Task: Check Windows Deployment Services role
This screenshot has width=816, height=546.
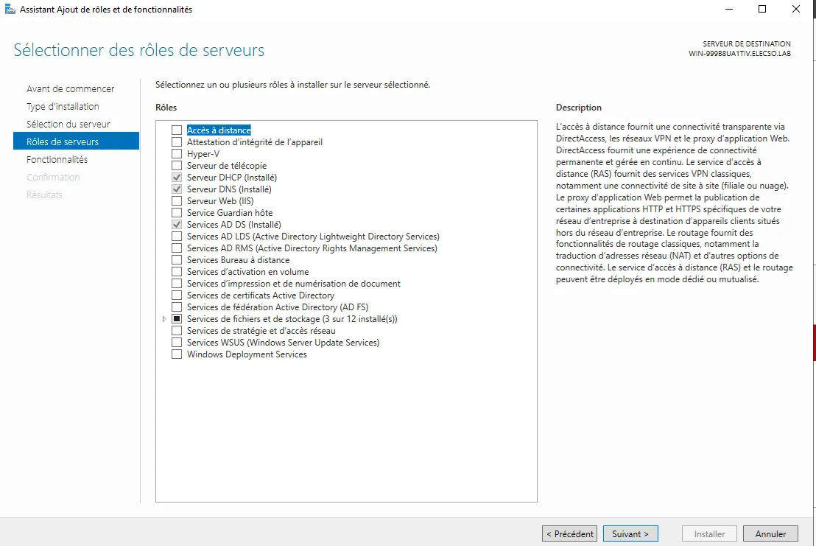Action: tap(177, 354)
